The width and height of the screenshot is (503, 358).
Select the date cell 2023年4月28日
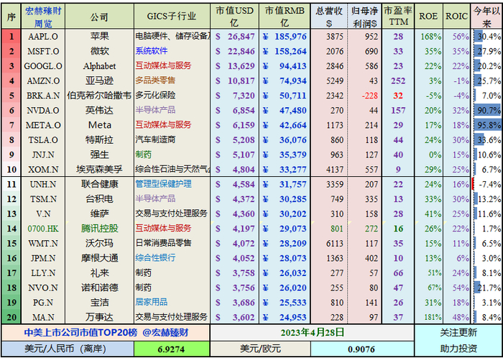[313, 333]
